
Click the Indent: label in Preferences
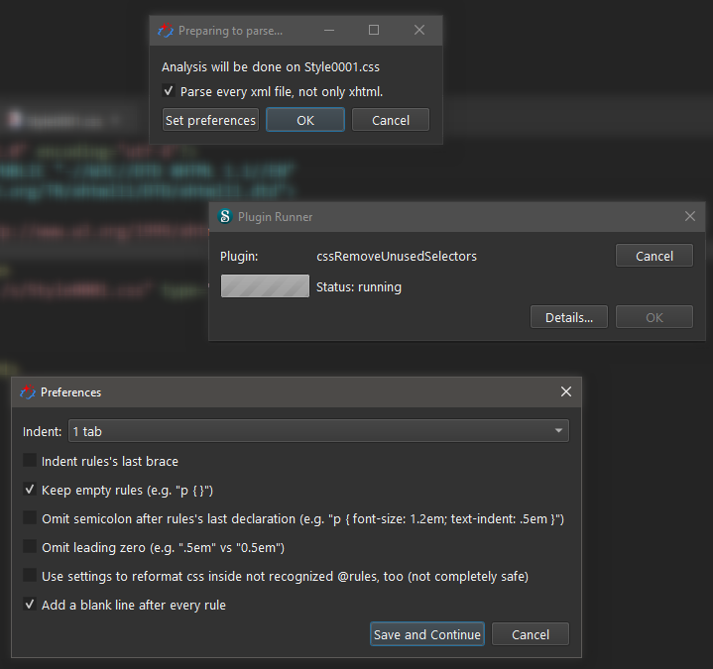pyautogui.click(x=42, y=431)
